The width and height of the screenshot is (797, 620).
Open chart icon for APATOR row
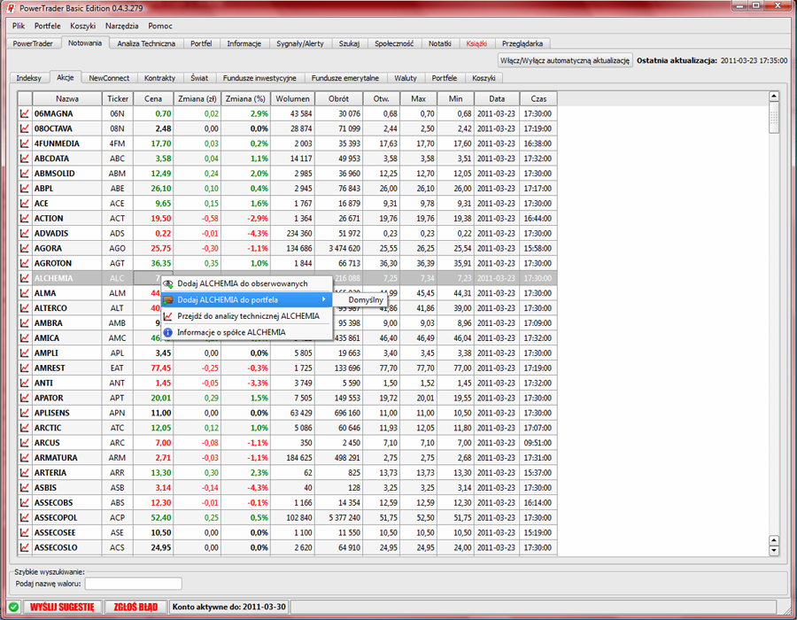click(x=25, y=398)
